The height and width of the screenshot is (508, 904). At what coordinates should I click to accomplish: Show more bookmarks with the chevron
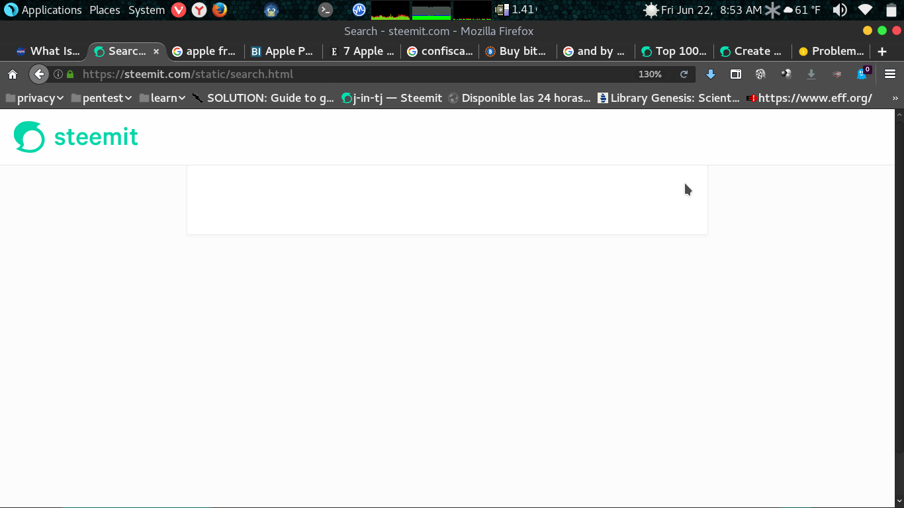tap(895, 98)
